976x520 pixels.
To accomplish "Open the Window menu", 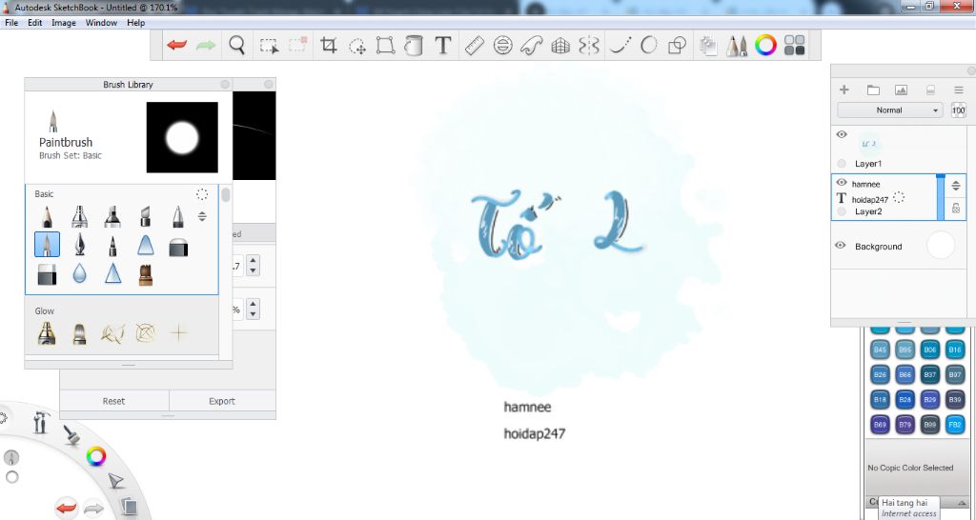I will tap(101, 23).
